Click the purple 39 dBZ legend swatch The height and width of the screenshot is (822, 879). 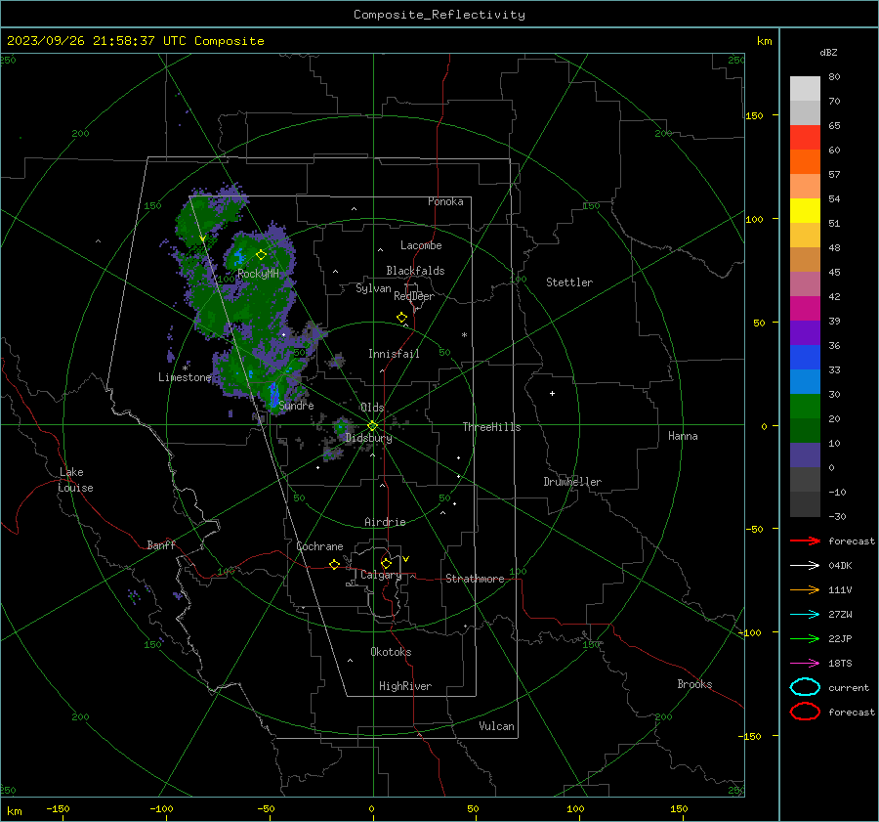coord(805,332)
